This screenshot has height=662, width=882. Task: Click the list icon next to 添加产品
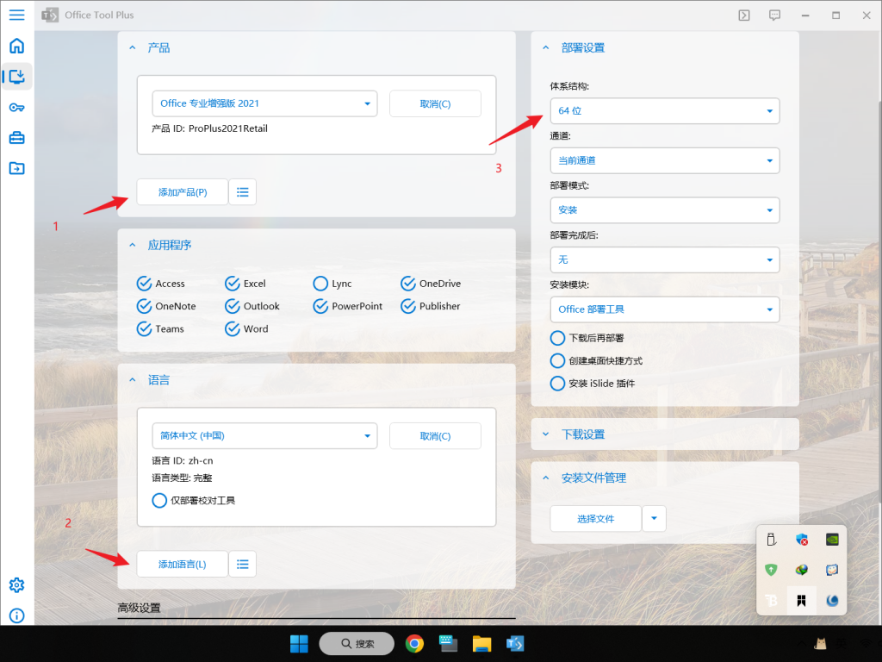pos(242,192)
